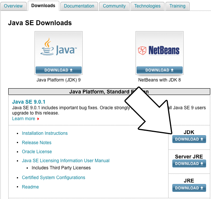Select the Downloads tab
Screen dimensions: 211x199
coord(43,6)
